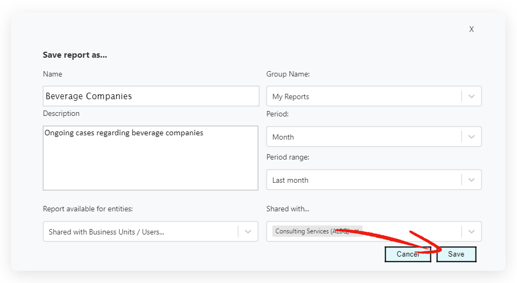Image resolution: width=517 pixels, height=283 pixels.
Task: Click the Save report as... heading
Action: point(75,55)
